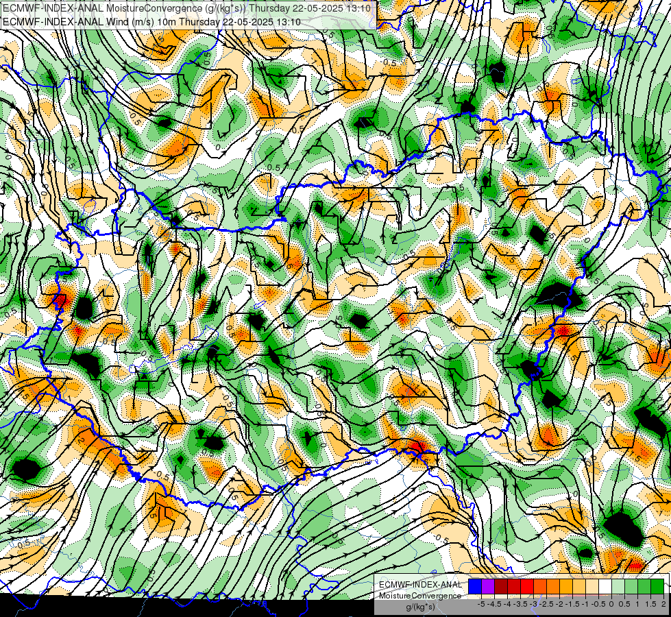Click the -2 tick label in the legend

pyautogui.click(x=559, y=604)
